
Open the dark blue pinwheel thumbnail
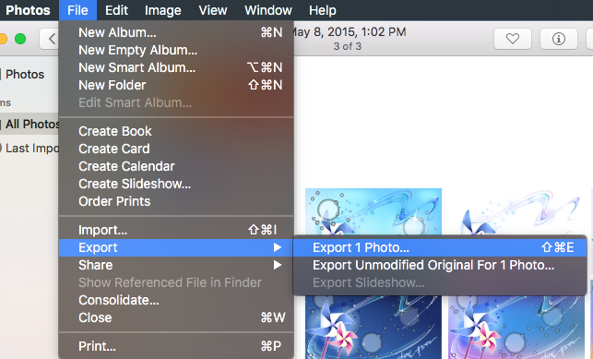(374, 328)
